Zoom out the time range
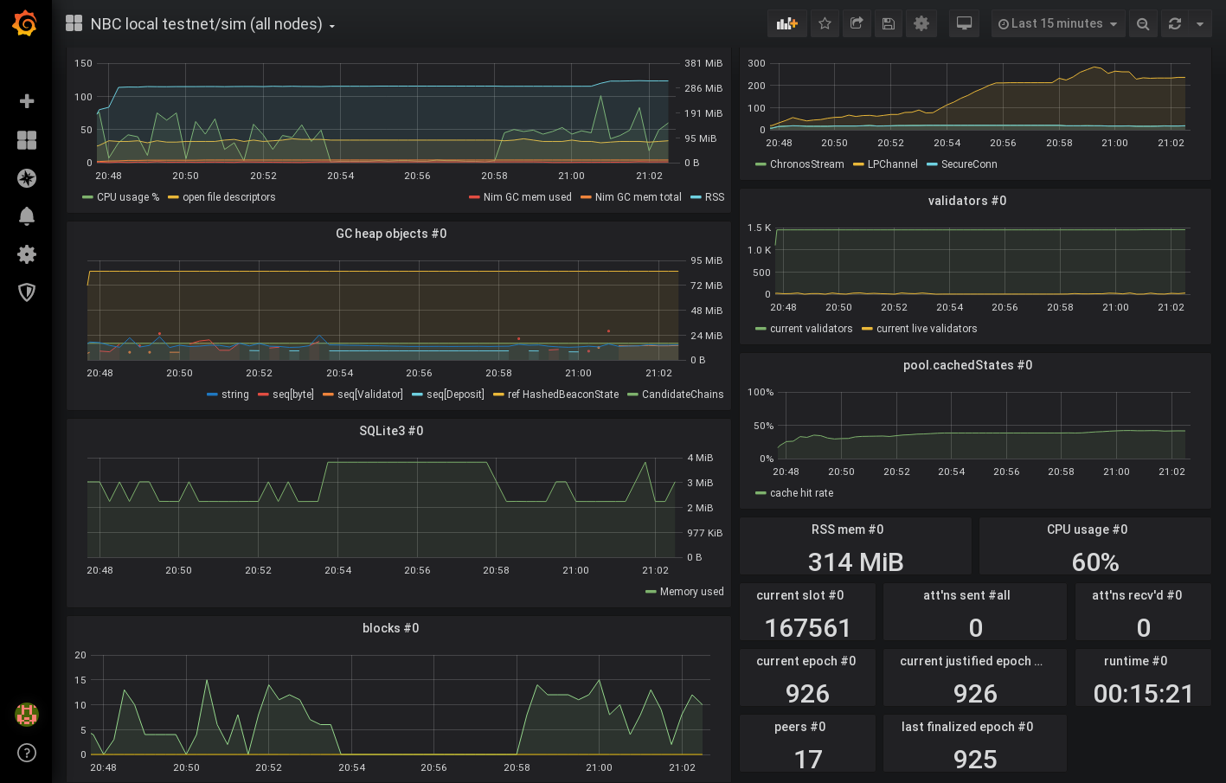The width and height of the screenshot is (1226, 783). click(x=1143, y=23)
